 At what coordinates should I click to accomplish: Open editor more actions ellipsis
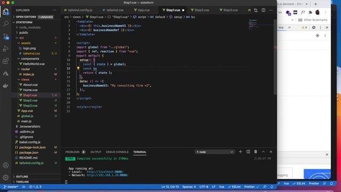coord(271,10)
